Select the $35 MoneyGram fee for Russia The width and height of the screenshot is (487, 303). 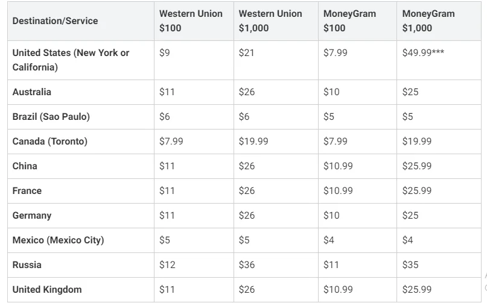pyautogui.click(x=410, y=265)
